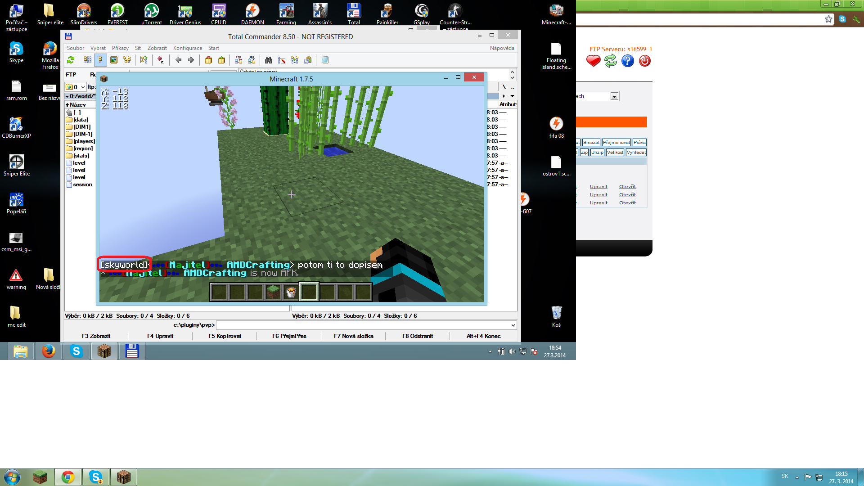Select the grass block hotbar slot
This screenshot has height=486, width=864.
[273, 292]
